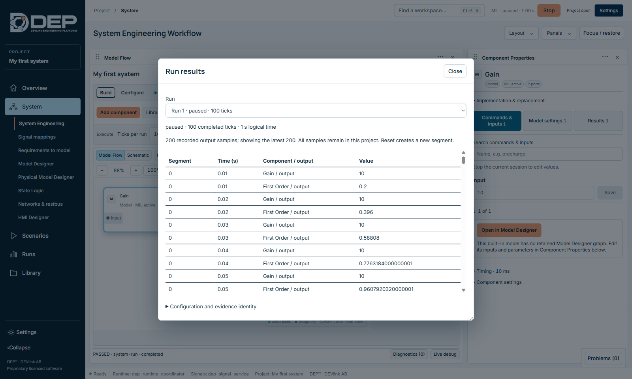Select the Configure tab
632x379 pixels.
click(132, 93)
